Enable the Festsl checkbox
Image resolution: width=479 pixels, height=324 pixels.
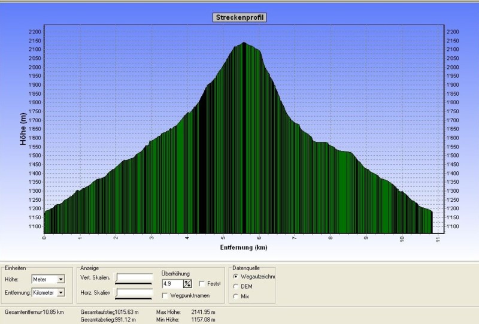[202, 284]
